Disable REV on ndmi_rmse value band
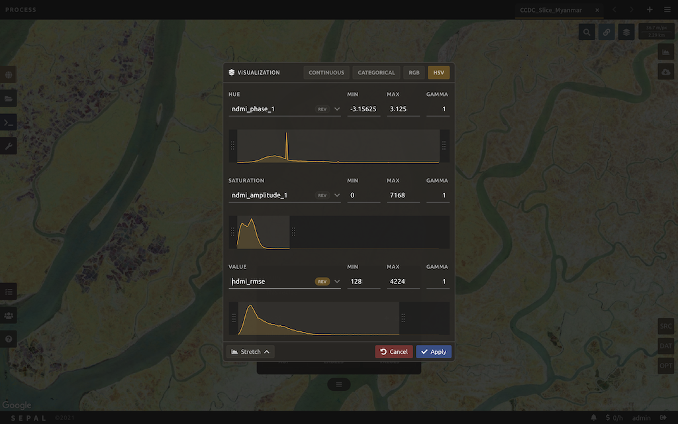This screenshot has width=678, height=424. click(x=322, y=282)
